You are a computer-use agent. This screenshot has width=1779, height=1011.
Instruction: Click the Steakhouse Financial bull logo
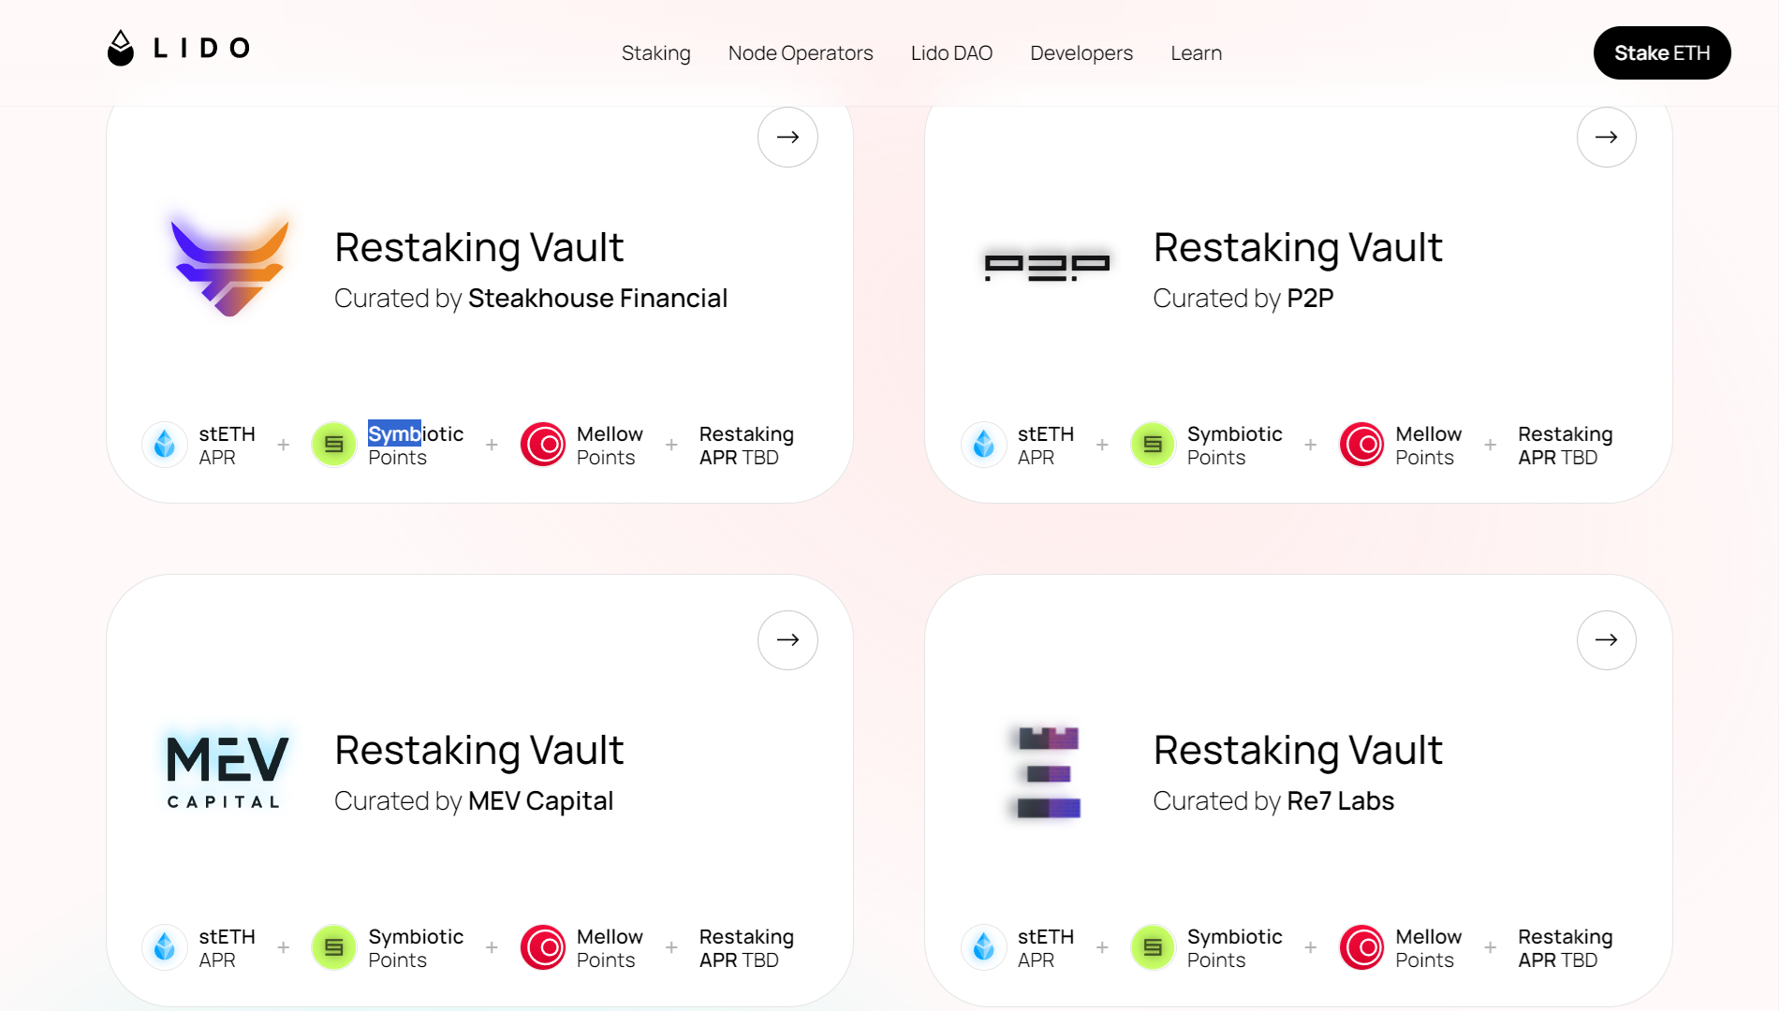click(229, 268)
